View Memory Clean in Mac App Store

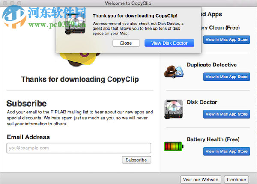click(227, 39)
